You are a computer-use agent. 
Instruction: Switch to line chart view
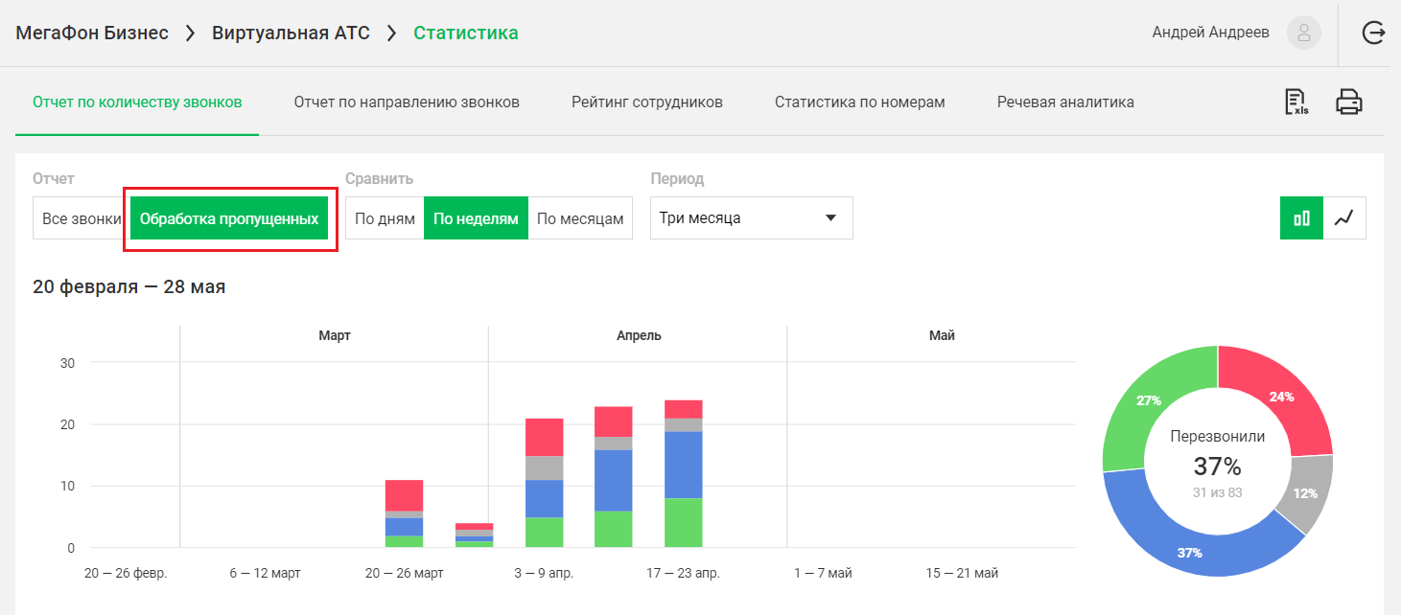[x=1344, y=218]
